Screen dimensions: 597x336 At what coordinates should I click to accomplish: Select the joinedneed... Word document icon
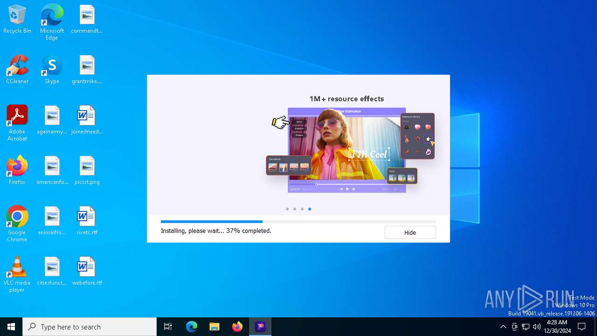pos(87,120)
